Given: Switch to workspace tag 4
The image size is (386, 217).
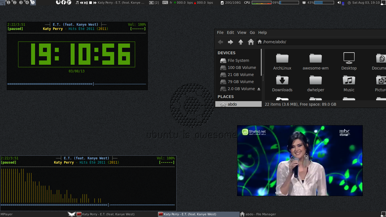Looking at the screenshot, I should pyautogui.click(x=27, y=3).
